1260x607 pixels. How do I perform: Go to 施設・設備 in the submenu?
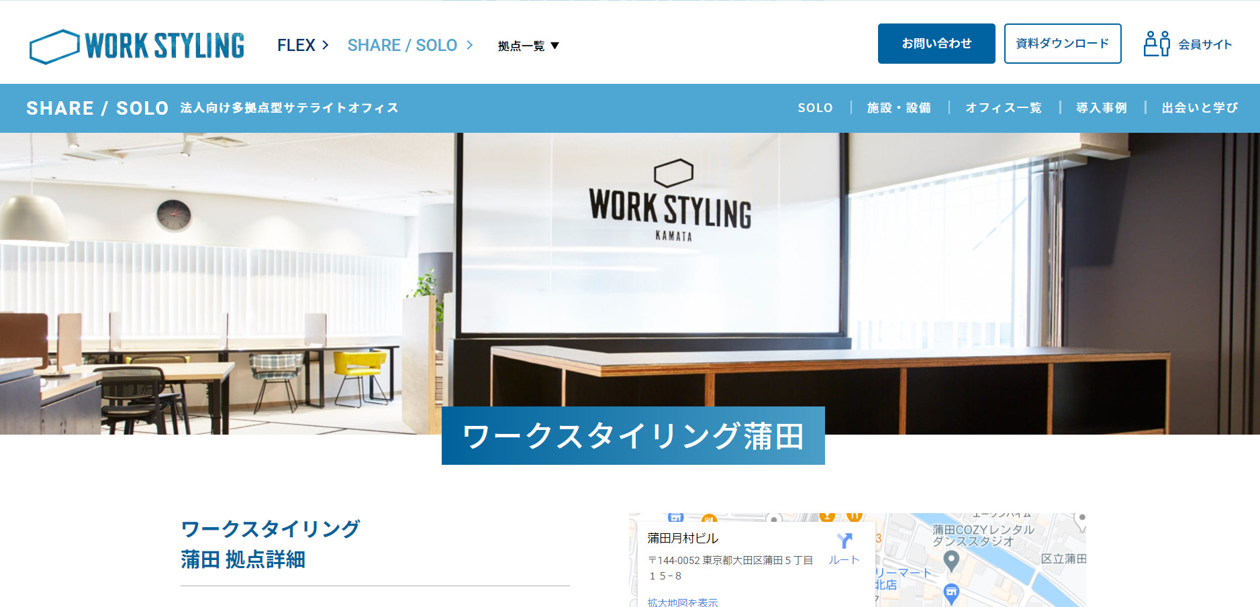pos(899,108)
